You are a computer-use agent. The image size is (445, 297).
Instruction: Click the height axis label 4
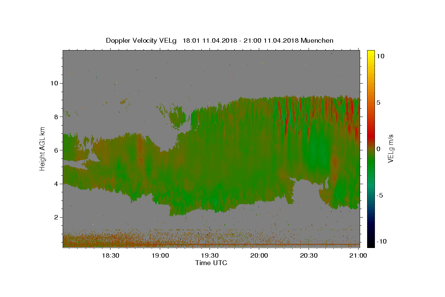pos(56,184)
